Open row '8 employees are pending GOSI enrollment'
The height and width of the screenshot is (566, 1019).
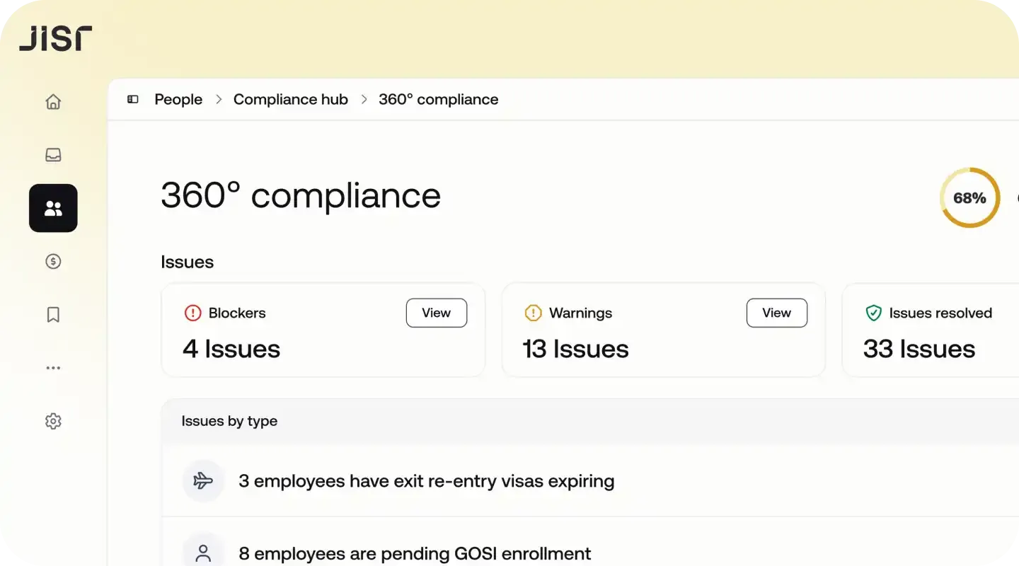tap(590, 542)
